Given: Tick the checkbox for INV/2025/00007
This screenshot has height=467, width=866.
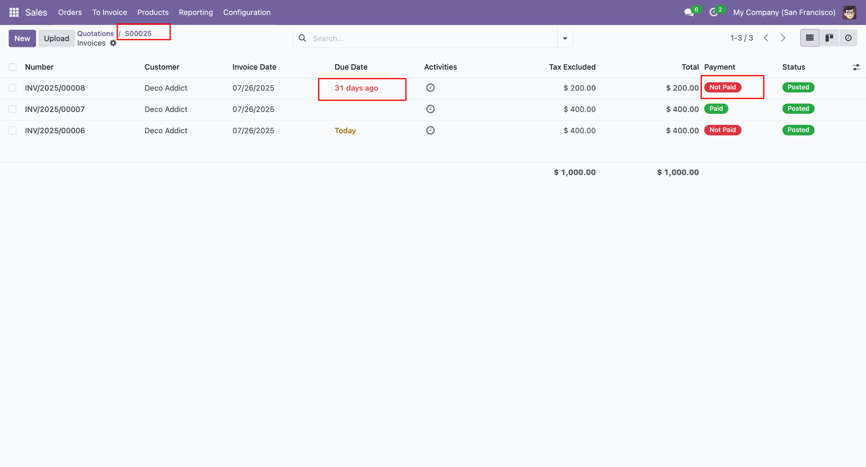Looking at the screenshot, I should pyautogui.click(x=13, y=109).
